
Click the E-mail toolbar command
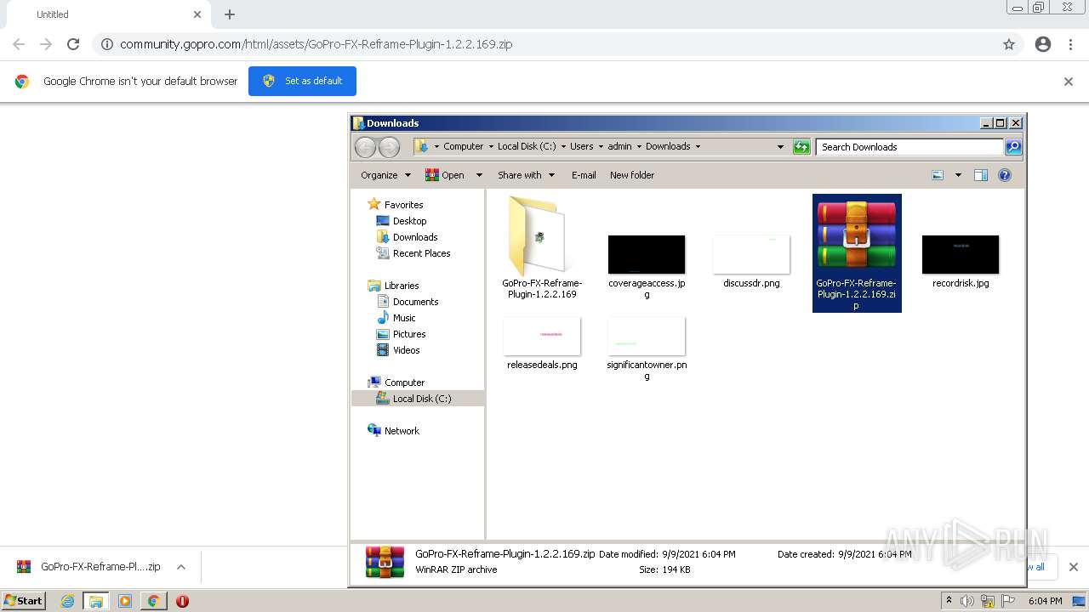pos(584,175)
